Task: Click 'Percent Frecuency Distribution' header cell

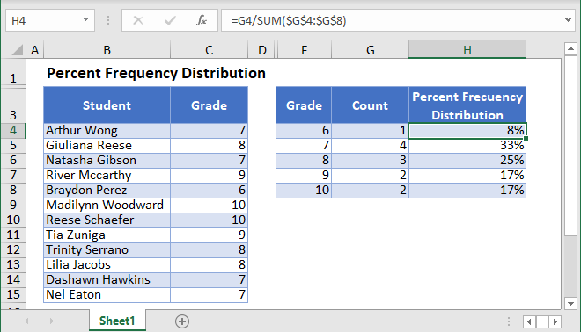Action: pyautogui.click(x=467, y=105)
